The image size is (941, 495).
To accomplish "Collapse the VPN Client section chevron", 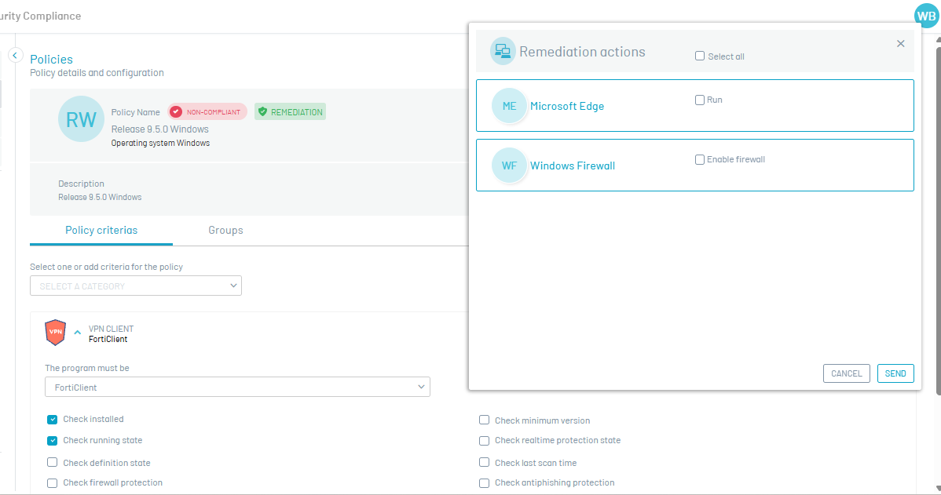I will (77, 333).
